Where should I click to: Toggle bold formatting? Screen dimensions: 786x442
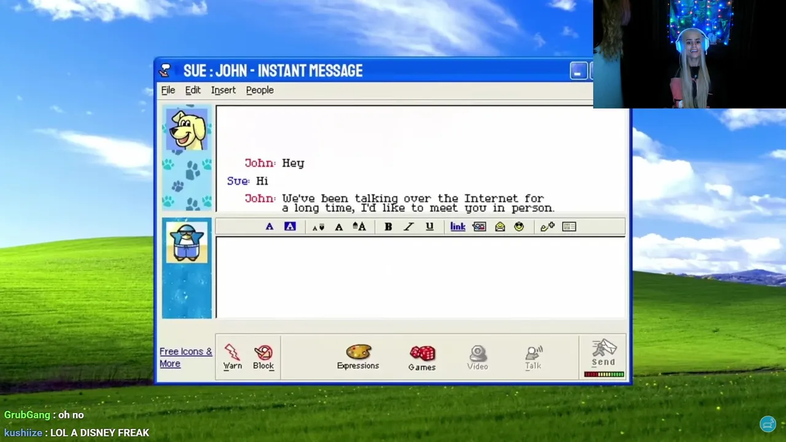388,227
